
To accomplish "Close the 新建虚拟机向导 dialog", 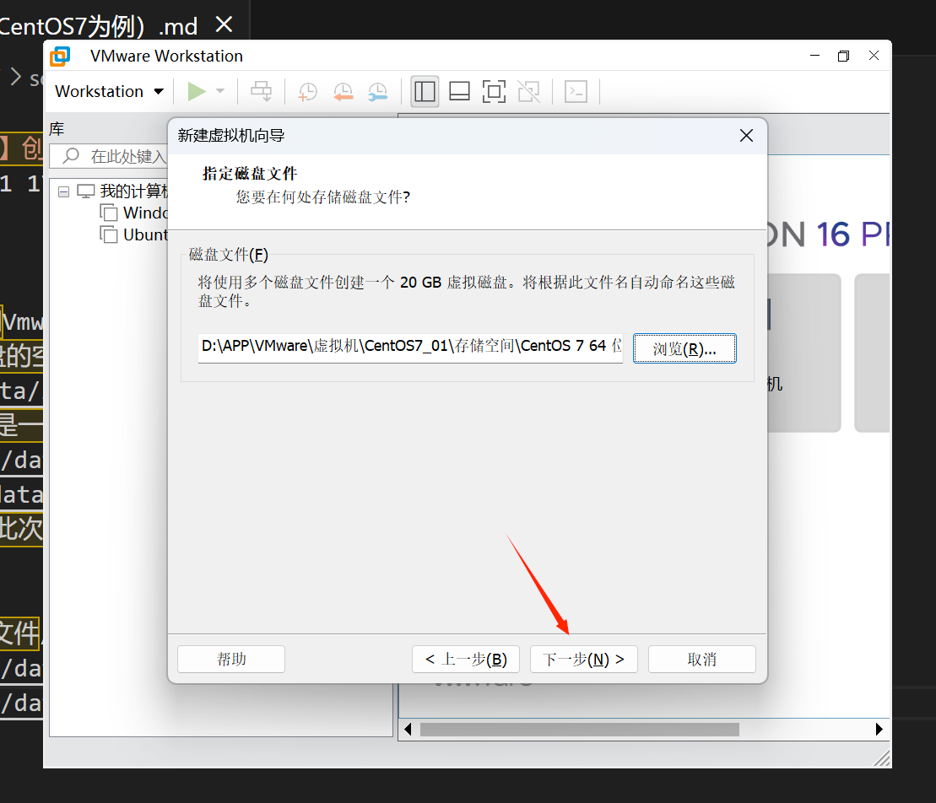I will pos(746,136).
